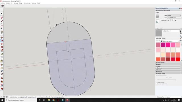182x102 pixels.
Task: Click the sample paint eyedropper icon
Action: tap(181, 38)
